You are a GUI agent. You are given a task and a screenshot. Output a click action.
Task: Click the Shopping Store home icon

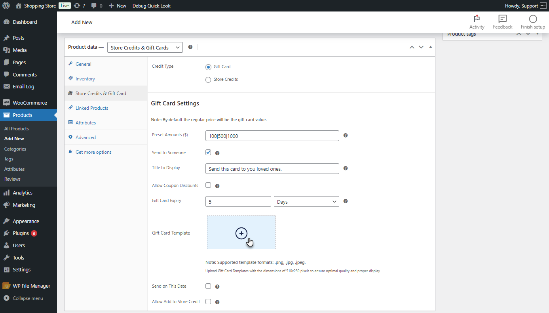(19, 6)
